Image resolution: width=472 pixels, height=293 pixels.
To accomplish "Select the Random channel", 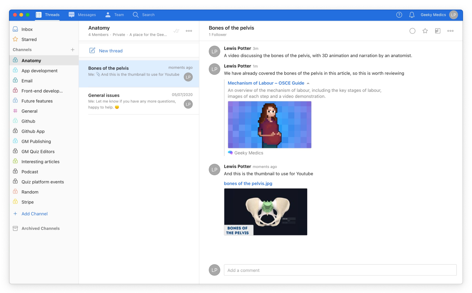I will [44, 192].
